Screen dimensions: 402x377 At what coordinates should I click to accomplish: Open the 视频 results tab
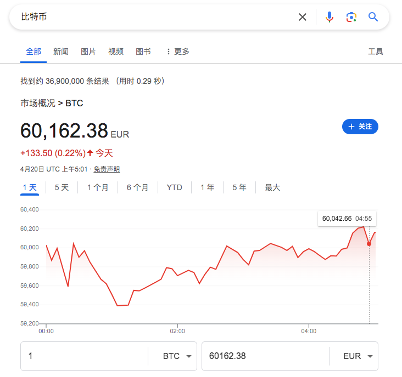[x=116, y=52]
